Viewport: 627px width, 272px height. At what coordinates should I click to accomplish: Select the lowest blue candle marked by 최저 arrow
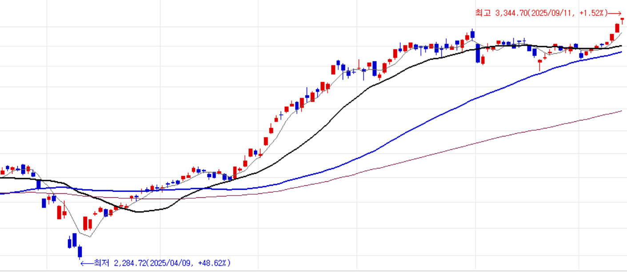coord(80,252)
